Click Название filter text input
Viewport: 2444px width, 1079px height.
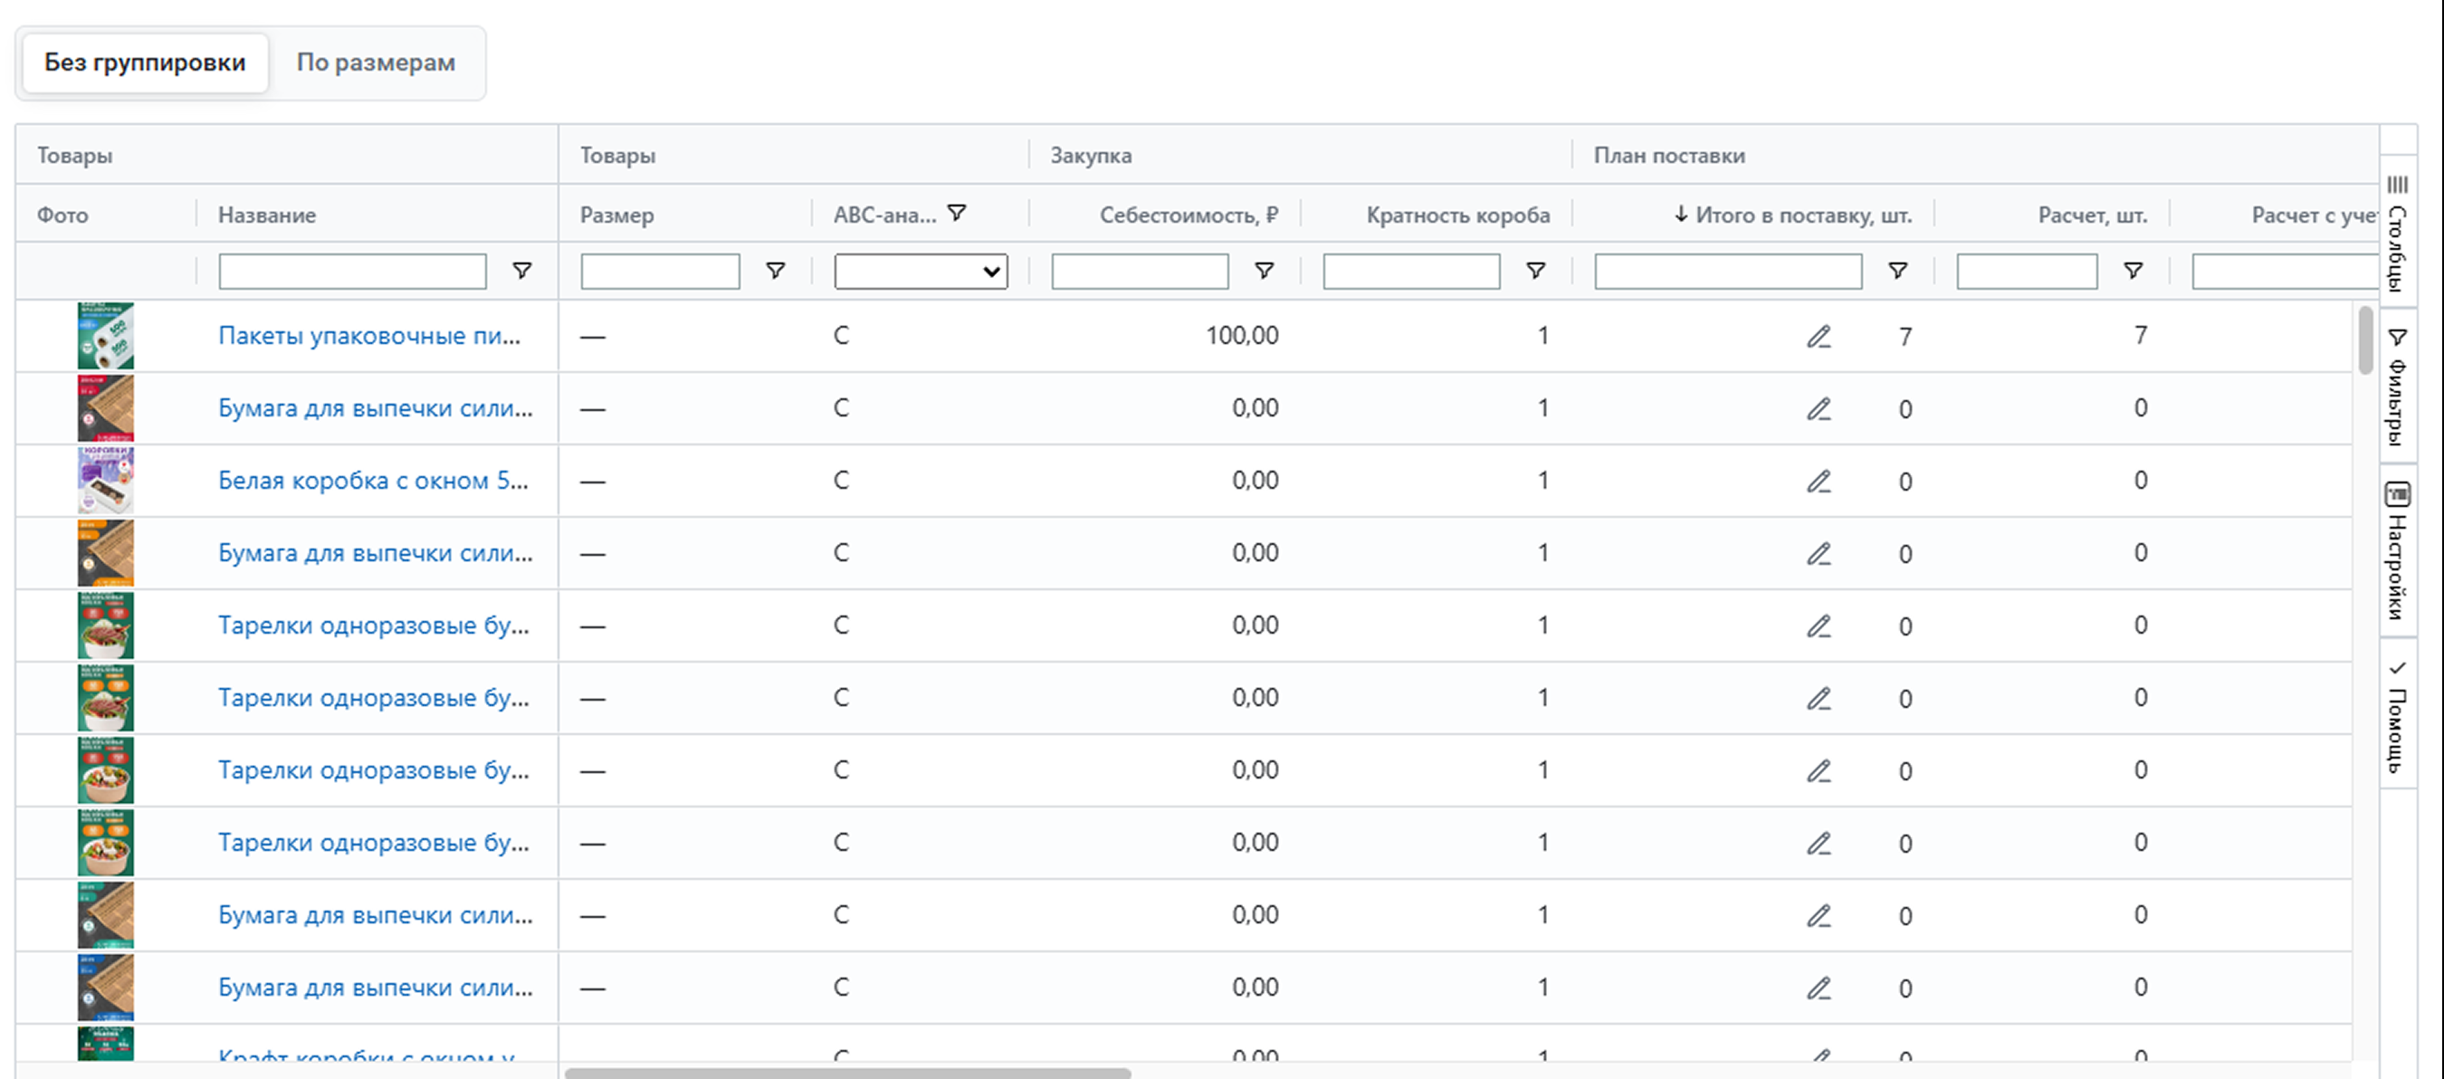click(352, 272)
